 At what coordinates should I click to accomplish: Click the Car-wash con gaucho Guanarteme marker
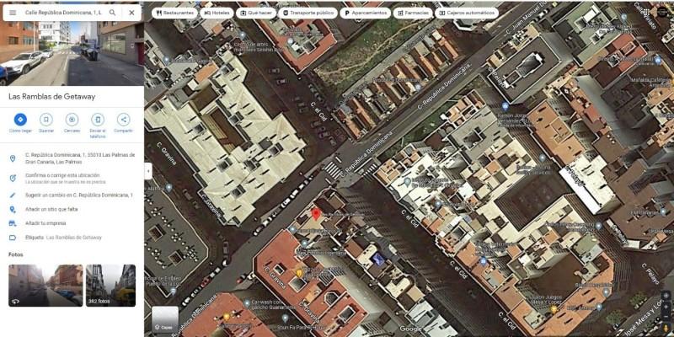click(x=247, y=303)
